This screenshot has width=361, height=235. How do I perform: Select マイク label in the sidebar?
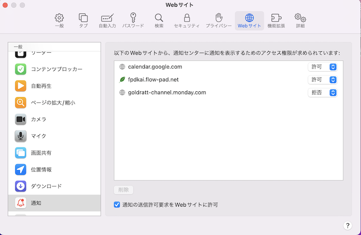point(39,136)
